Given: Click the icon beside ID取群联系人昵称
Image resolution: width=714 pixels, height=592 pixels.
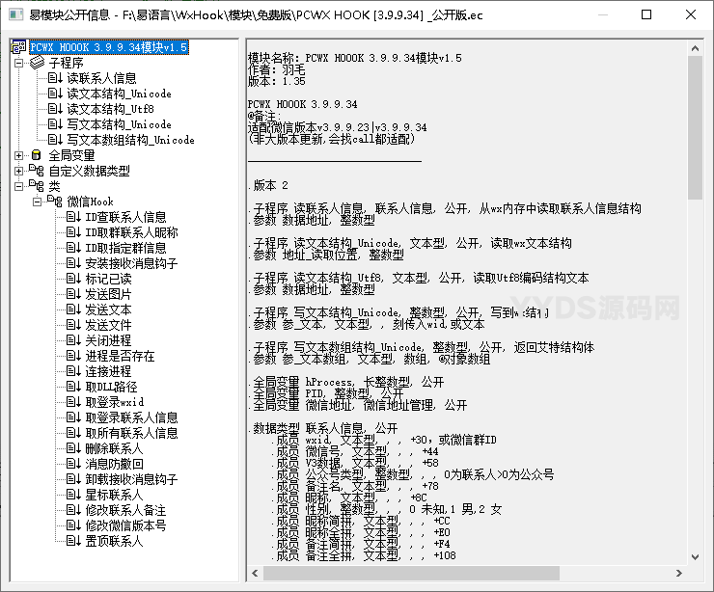Looking at the screenshot, I should pyautogui.click(x=73, y=232).
